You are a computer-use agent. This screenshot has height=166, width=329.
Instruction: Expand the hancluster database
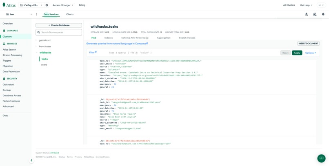coord(36,46)
